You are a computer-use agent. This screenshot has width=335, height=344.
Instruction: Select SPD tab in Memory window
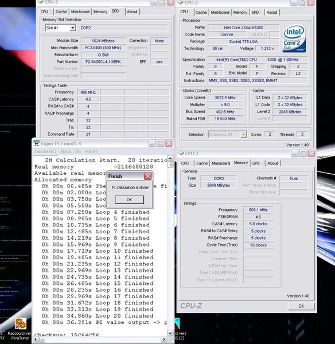256,163
